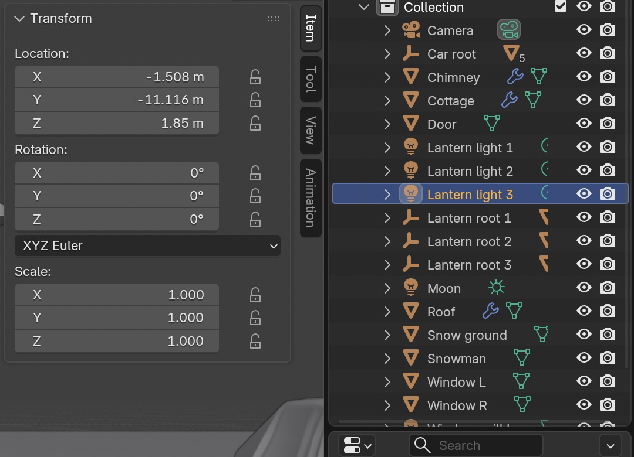
Task: Click the Car root children mesh icon
Action: click(511, 53)
